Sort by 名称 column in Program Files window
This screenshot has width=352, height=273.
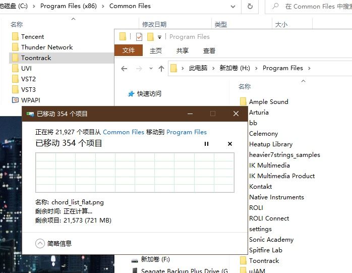tap(245, 86)
